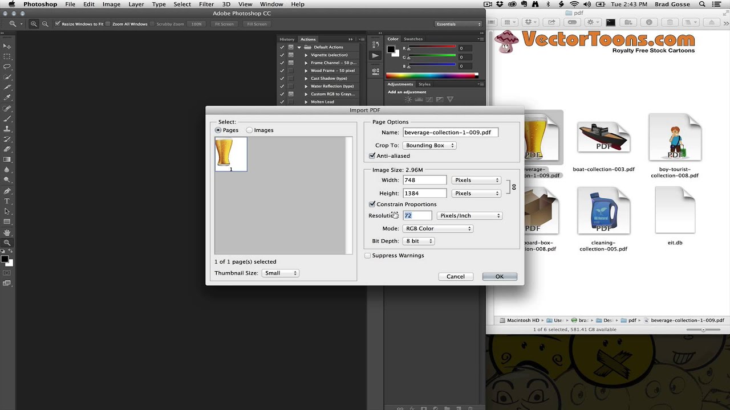Image resolution: width=730 pixels, height=410 pixels.
Task: Select the Hand tool
Action: pos(7,232)
